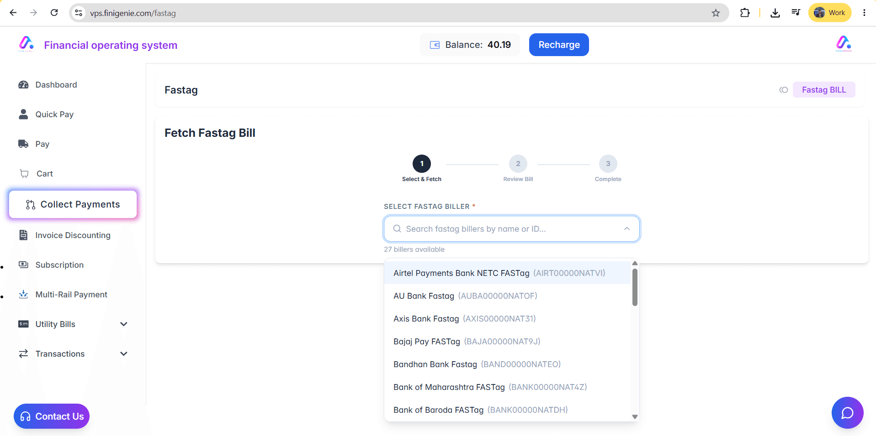Click the search magnifier icon in biller field
The image size is (876, 436).
397,228
